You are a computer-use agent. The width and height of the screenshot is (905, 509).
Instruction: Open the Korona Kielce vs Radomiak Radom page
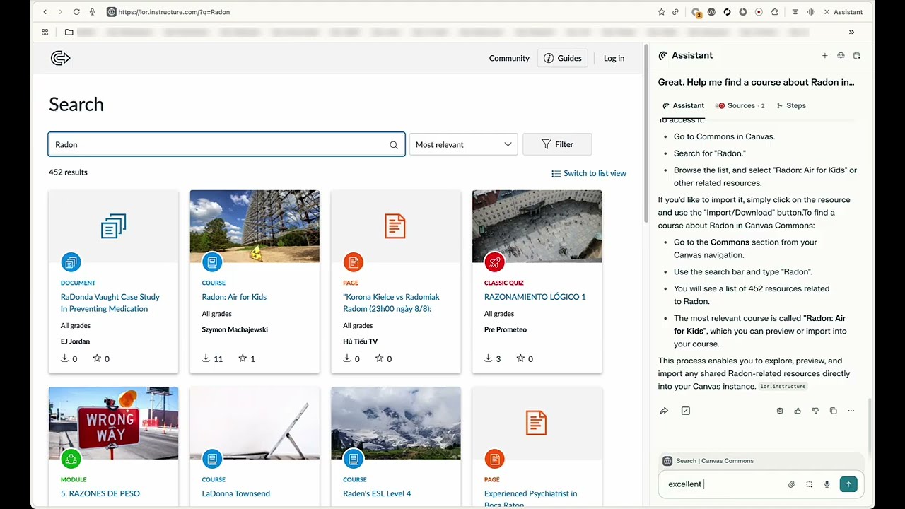click(x=391, y=303)
